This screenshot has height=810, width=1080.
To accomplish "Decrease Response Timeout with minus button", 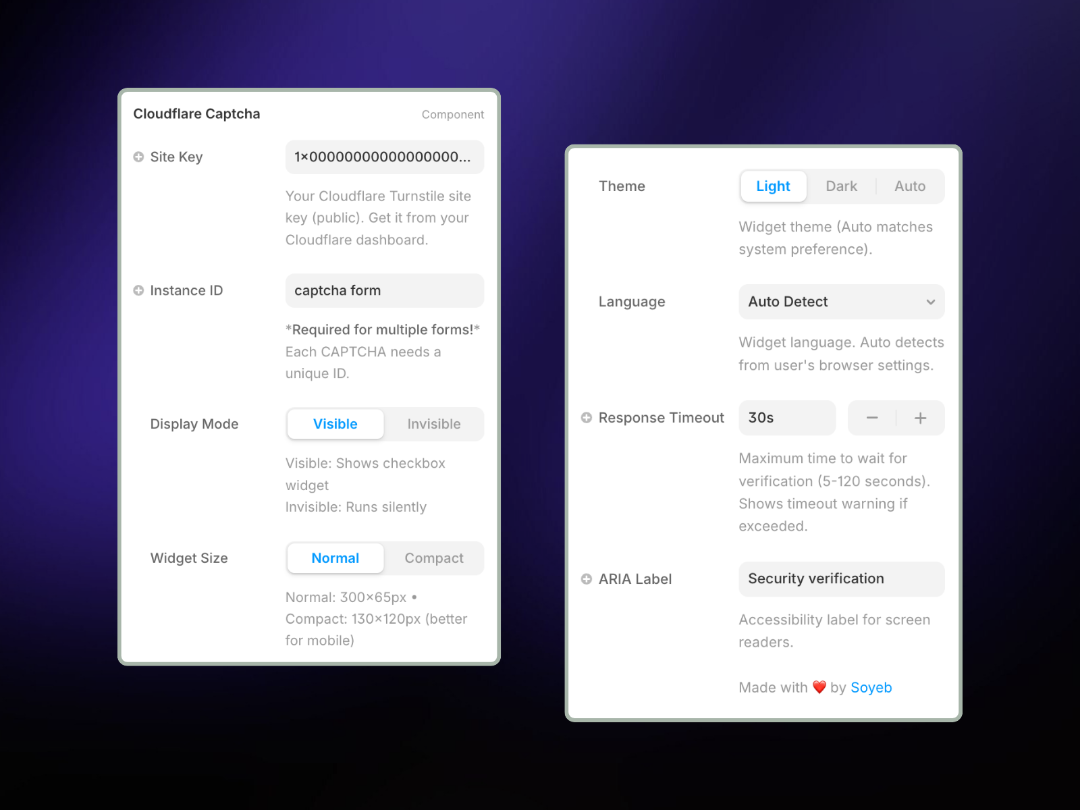I will tap(872, 418).
